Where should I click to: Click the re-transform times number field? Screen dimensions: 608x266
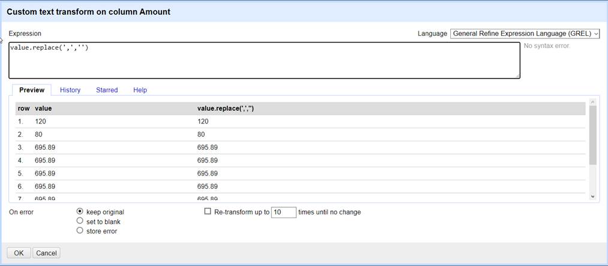click(284, 212)
